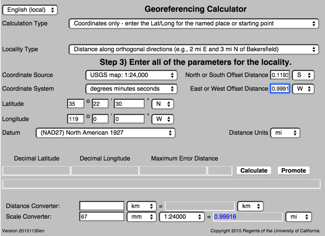325x236 pixels.
Task: Click the North or South Offset Distance field
Action: pos(279,75)
